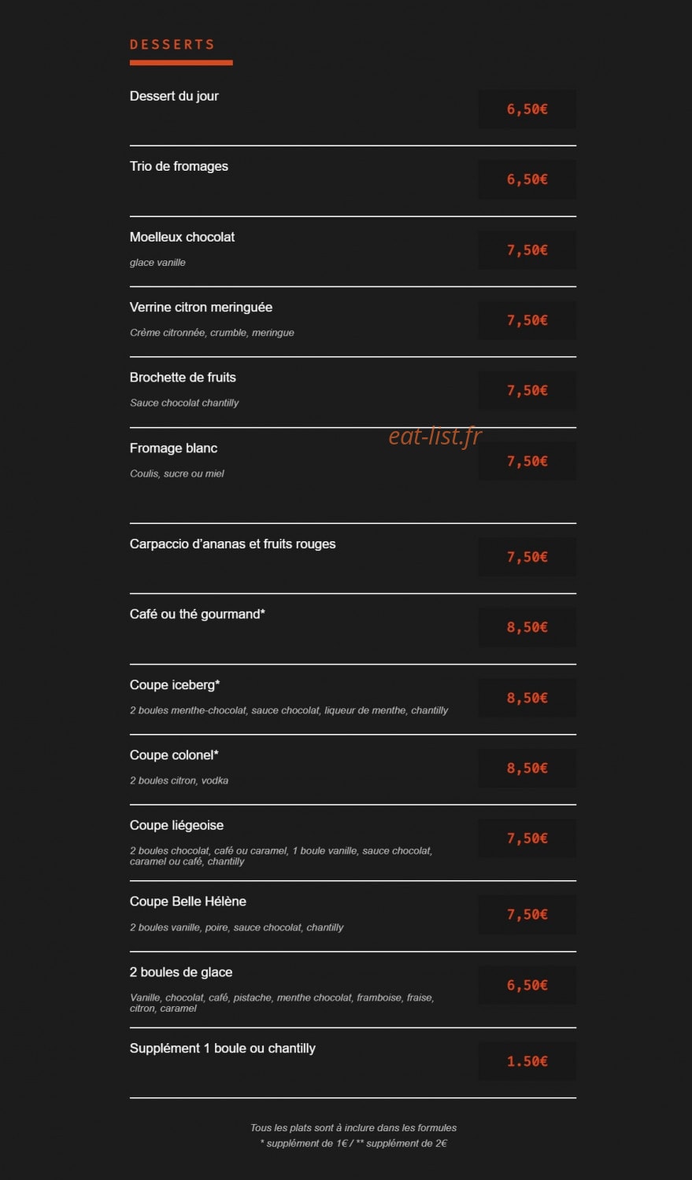Click the Brochette de fruits price box
Image resolution: width=692 pixels, height=1180 pixels.
[x=527, y=390]
